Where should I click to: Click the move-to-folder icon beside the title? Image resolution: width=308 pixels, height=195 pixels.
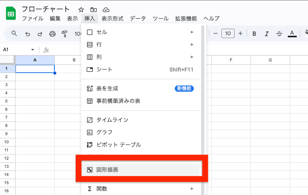pos(93,9)
